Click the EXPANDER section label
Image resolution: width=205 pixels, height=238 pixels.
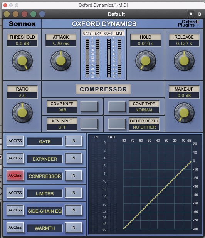click(x=45, y=159)
